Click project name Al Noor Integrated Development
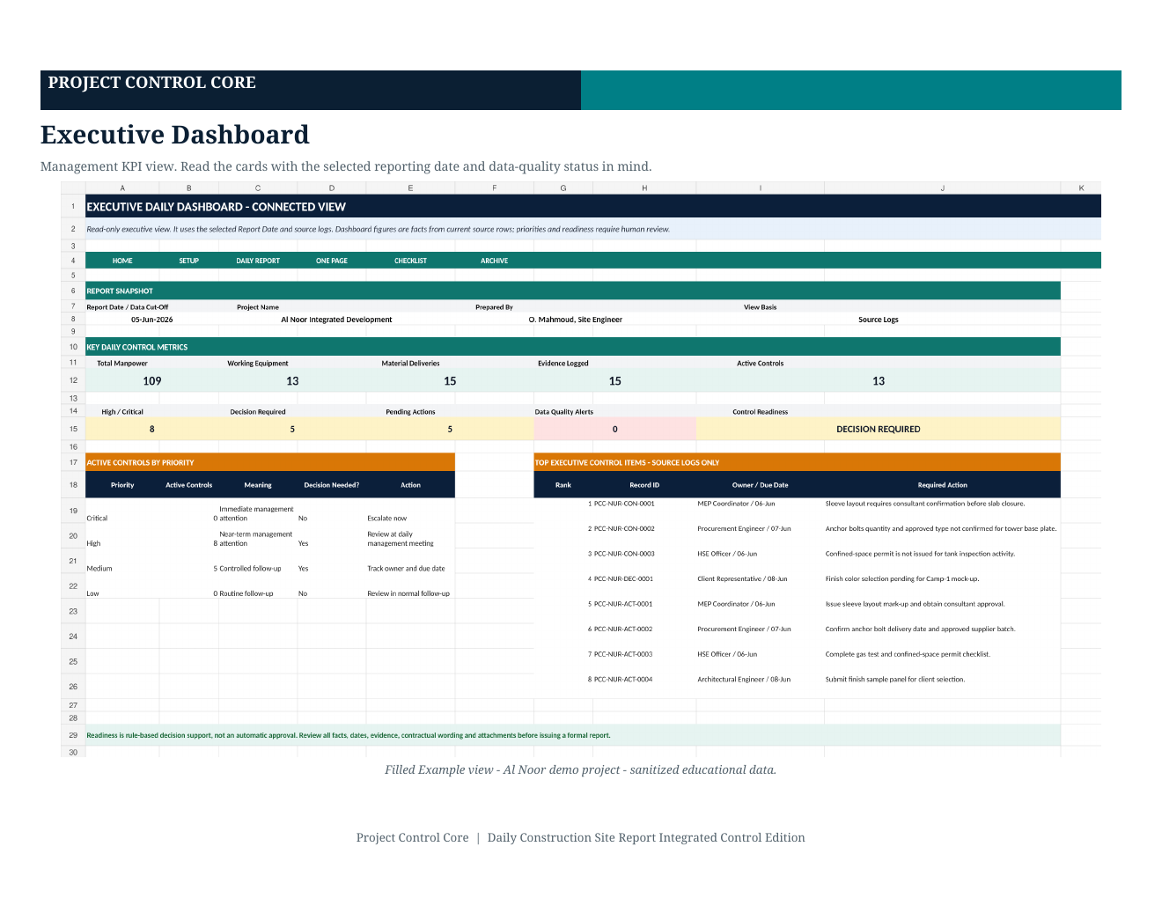This screenshot has width=1162, height=898. point(336,320)
